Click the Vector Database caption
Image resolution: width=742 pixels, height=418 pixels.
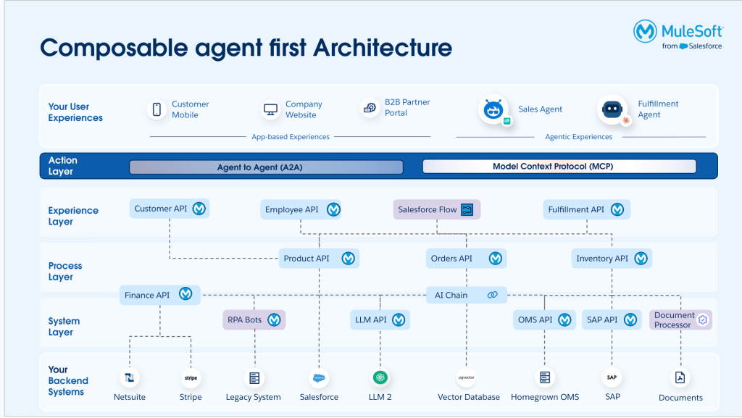coord(469,397)
